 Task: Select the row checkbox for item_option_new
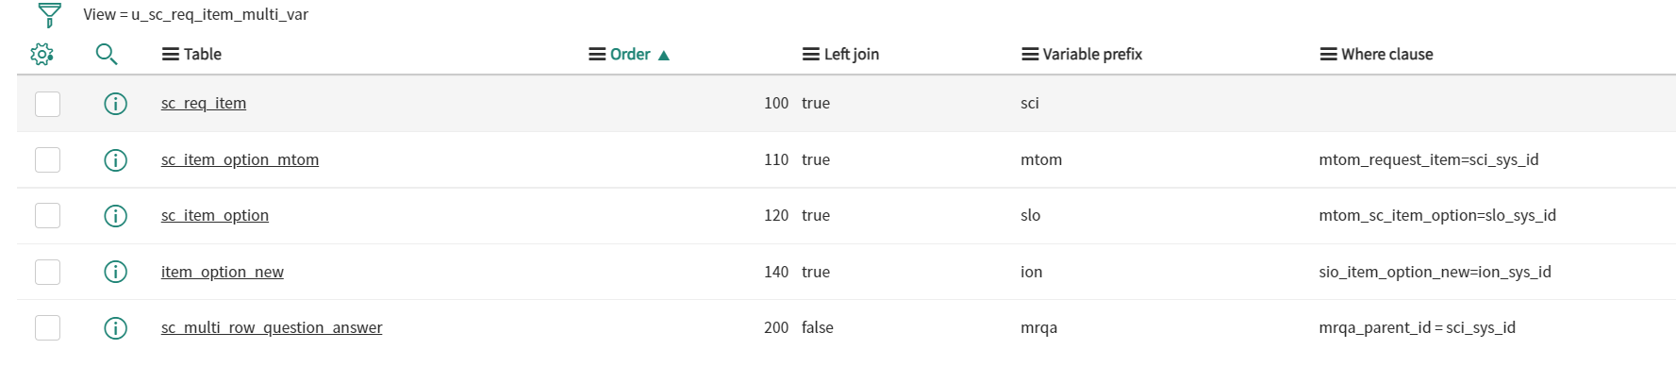pos(47,272)
